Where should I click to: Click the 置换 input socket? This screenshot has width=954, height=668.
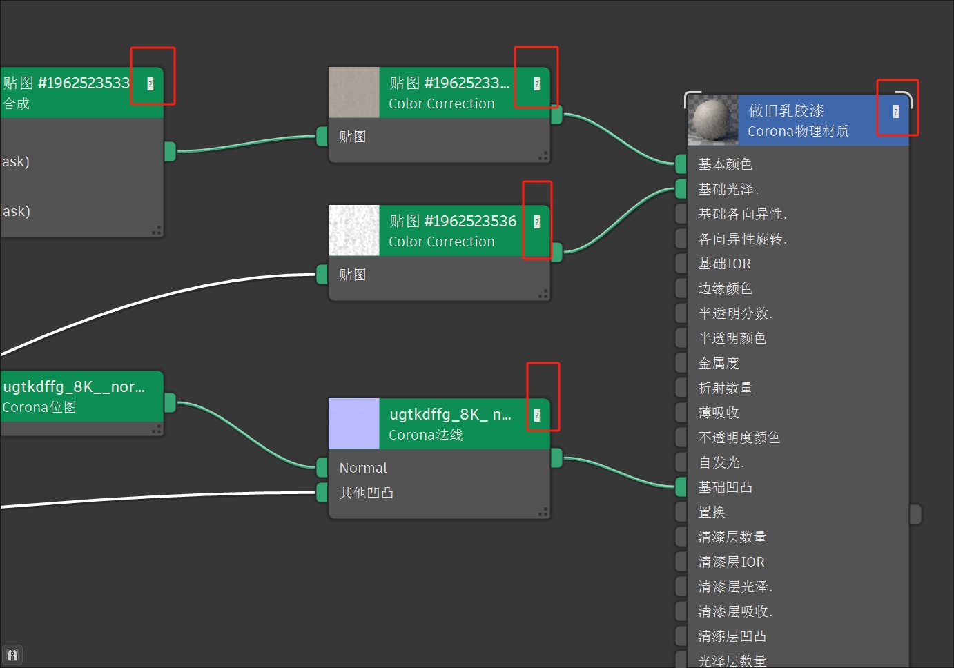click(x=681, y=512)
